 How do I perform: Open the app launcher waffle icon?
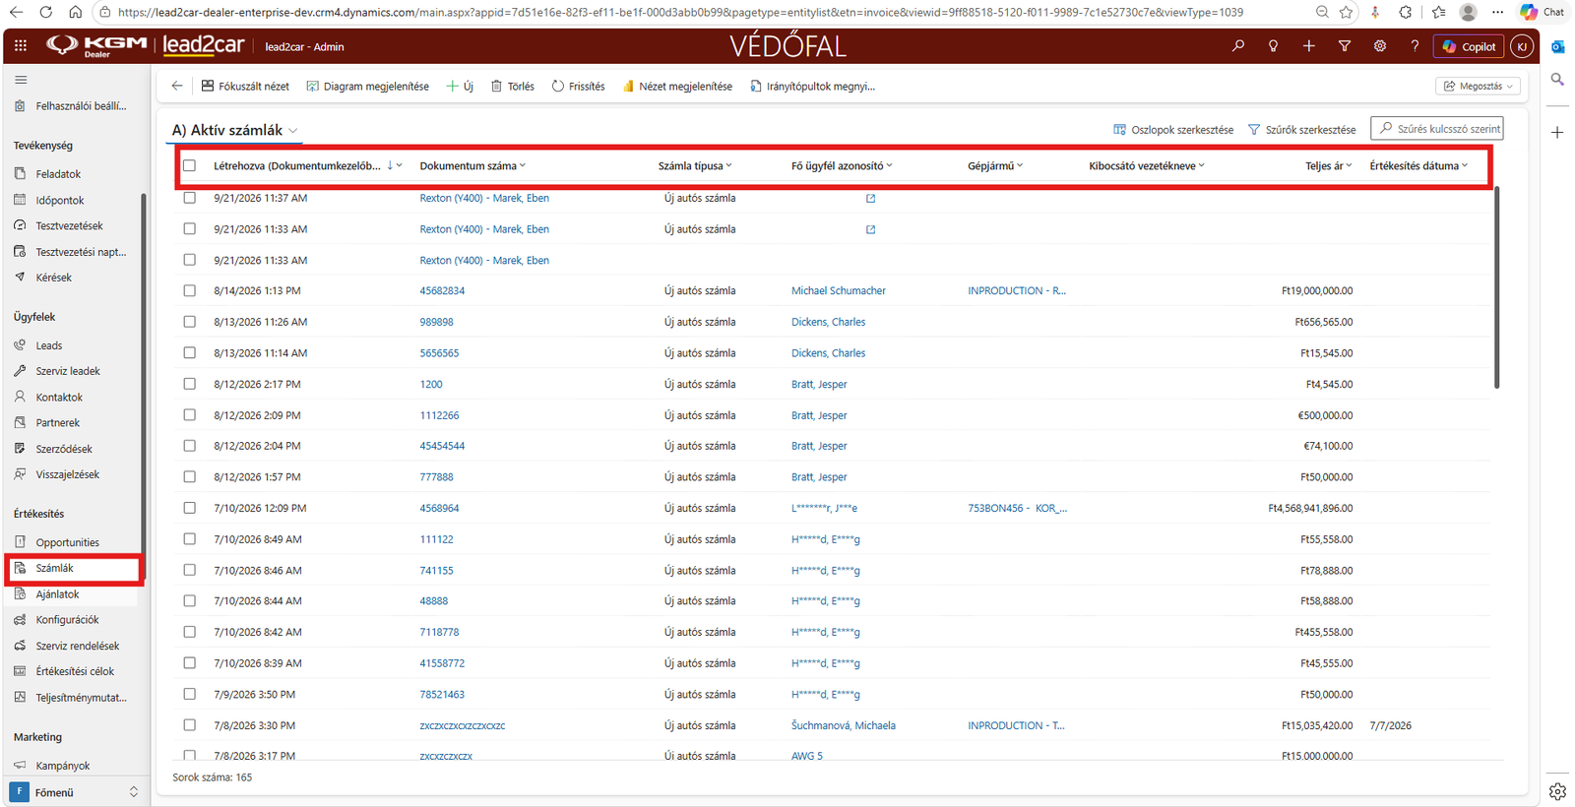point(21,46)
